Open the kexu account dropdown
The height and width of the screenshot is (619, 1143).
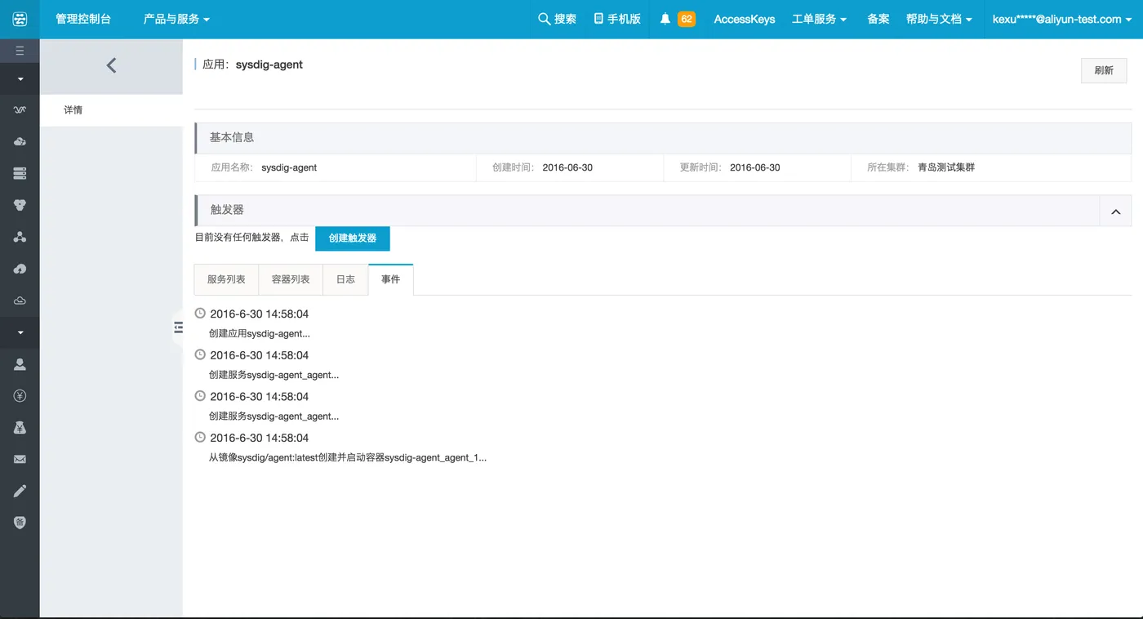tap(1062, 19)
